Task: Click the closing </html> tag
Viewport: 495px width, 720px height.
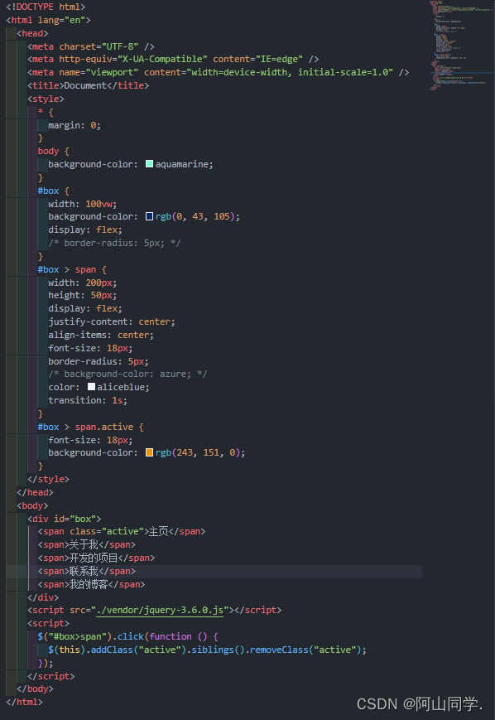Action: coord(24,702)
